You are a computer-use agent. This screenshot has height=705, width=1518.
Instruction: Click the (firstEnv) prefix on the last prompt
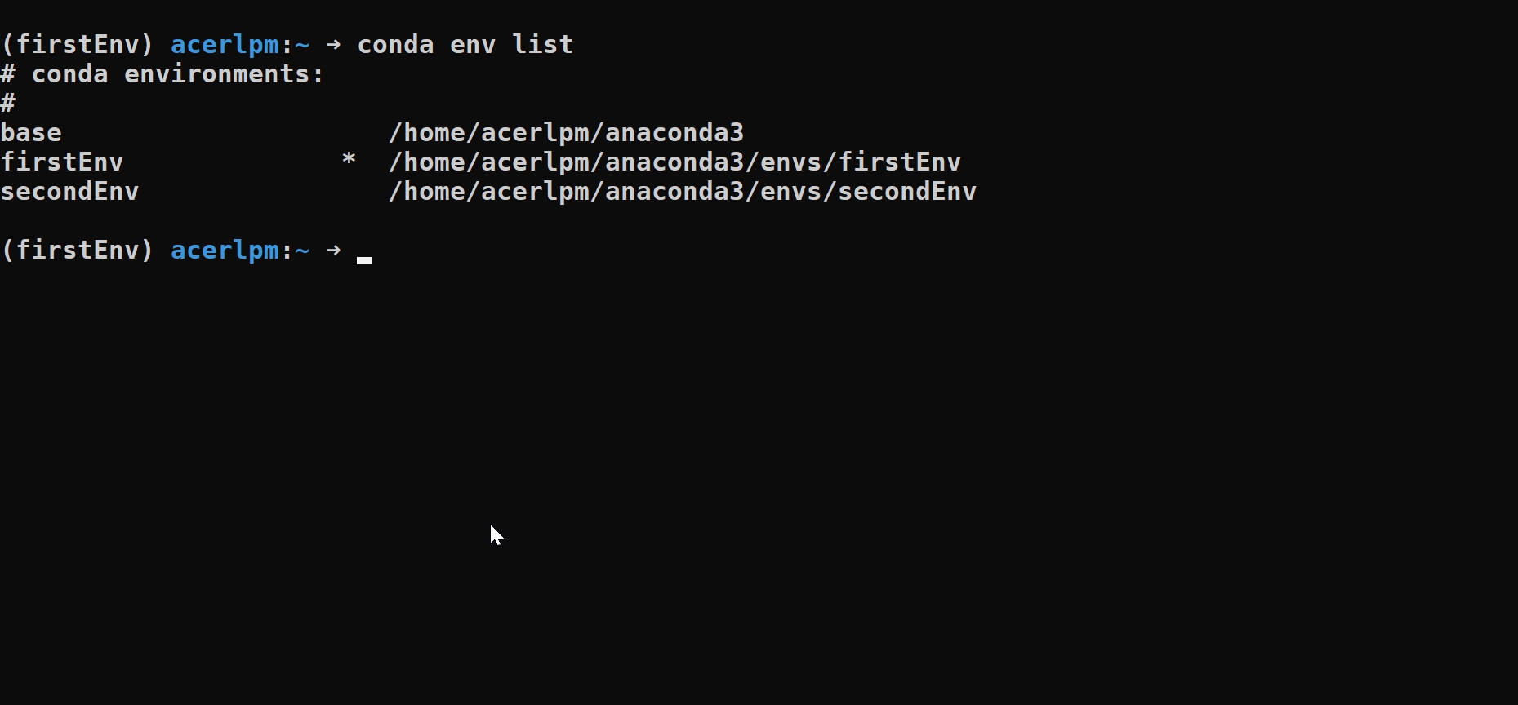(78, 250)
